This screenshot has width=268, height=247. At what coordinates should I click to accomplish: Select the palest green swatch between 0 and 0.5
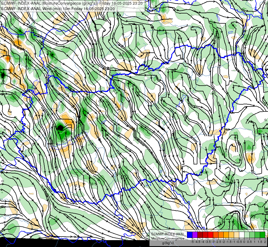pyautogui.click(x=247, y=235)
